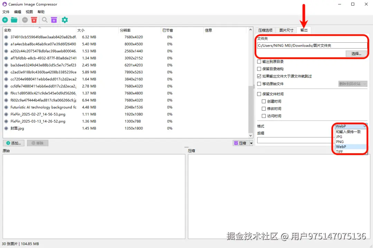The height and width of the screenshot is (248, 373).
Task: Click file list scrollbar up arrow
Action: coord(250,30)
